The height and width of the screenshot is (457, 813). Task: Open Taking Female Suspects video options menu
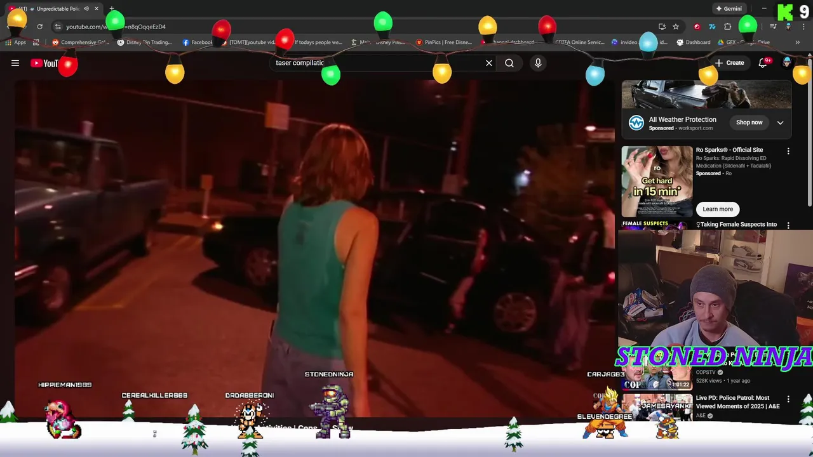tap(788, 225)
